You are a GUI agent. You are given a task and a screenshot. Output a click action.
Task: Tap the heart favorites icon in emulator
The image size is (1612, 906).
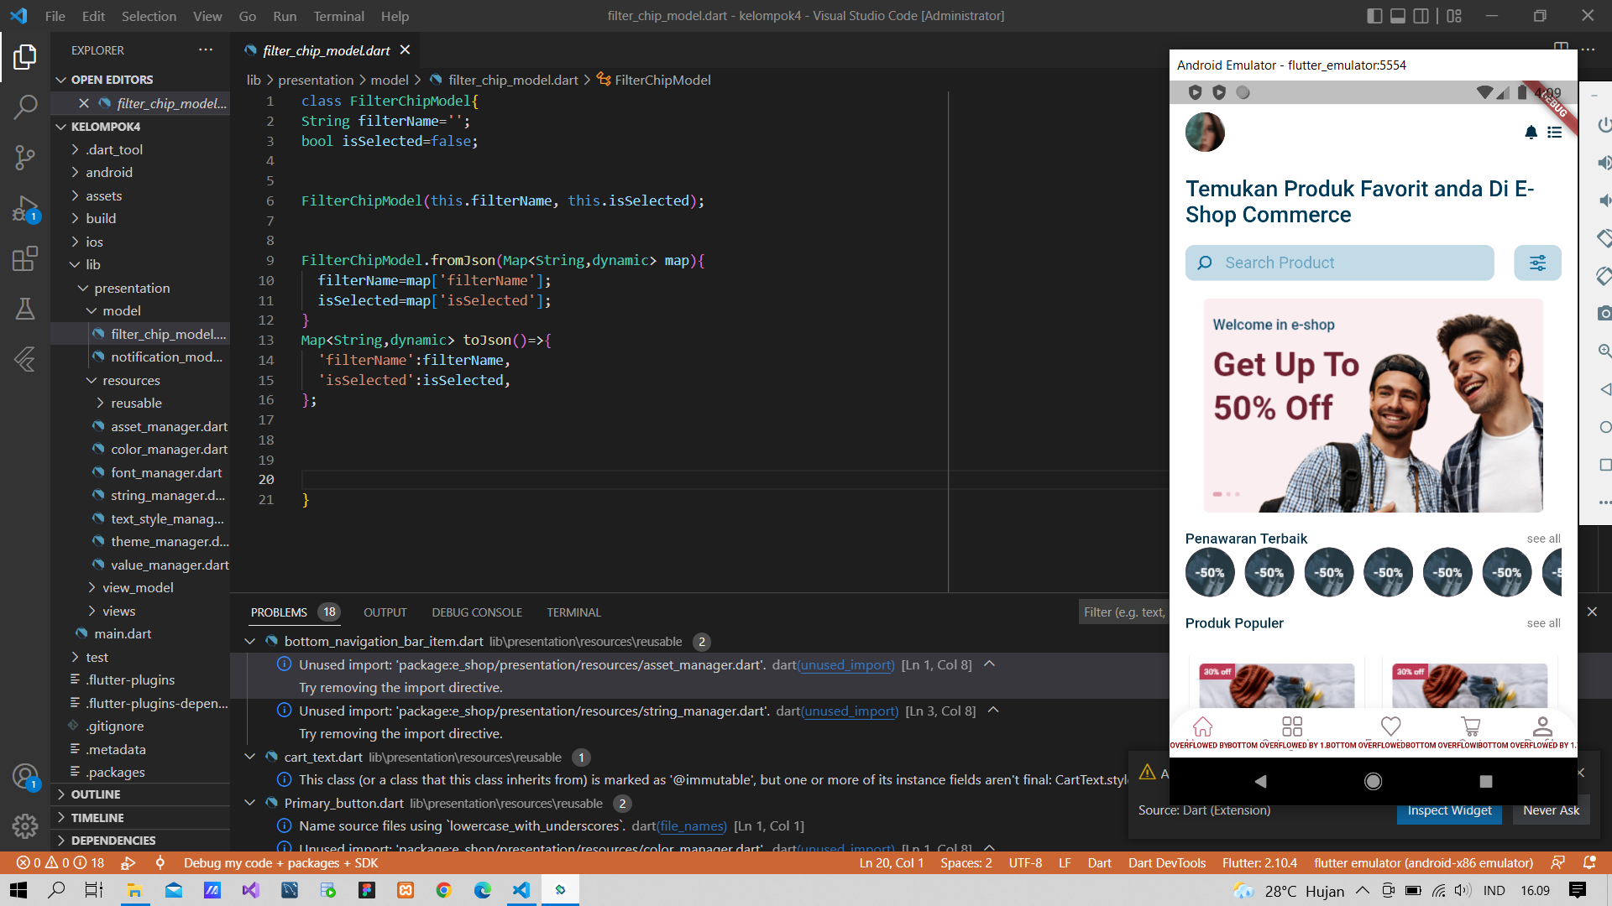pyautogui.click(x=1390, y=726)
